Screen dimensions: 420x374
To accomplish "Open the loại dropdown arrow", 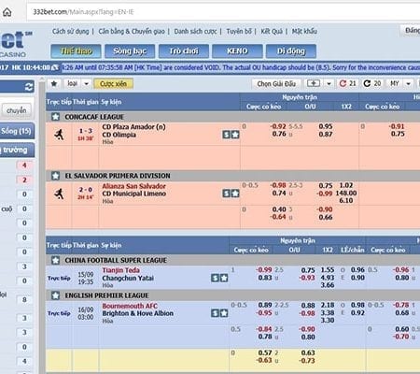I will point(87,83).
